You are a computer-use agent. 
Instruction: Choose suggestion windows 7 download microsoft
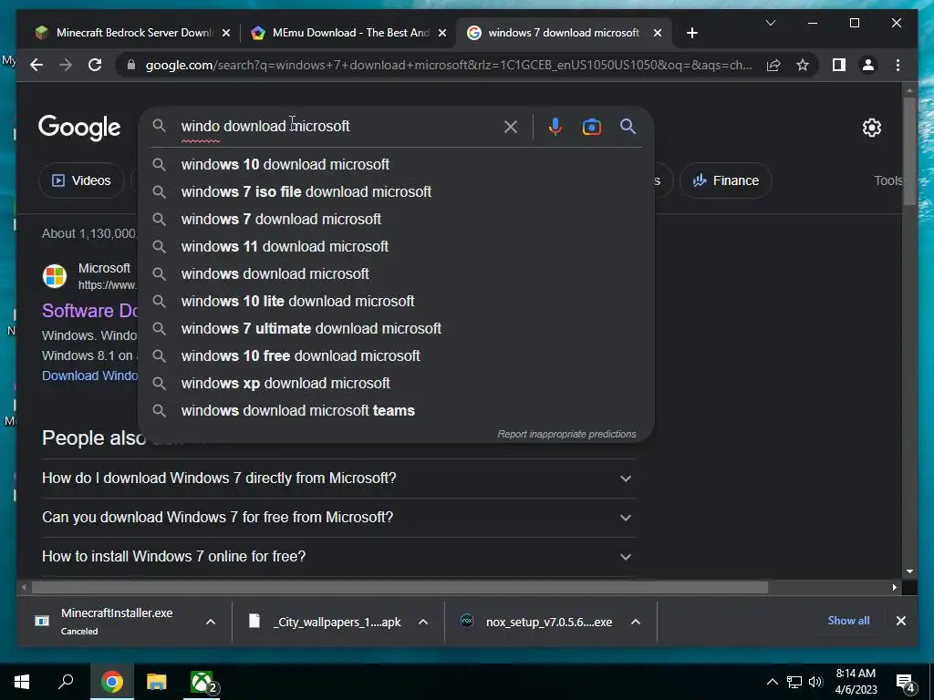(396, 219)
